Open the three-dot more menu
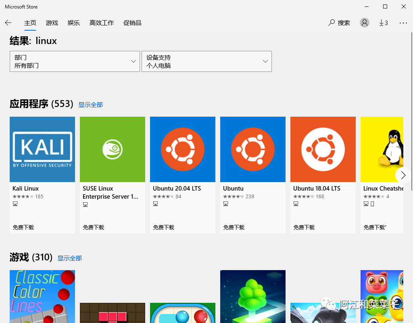Viewport: 413px width, 323px height. pyautogui.click(x=403, y=23)
